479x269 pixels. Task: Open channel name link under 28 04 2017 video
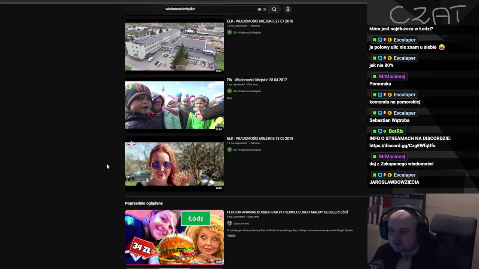(x=247, y=91)
